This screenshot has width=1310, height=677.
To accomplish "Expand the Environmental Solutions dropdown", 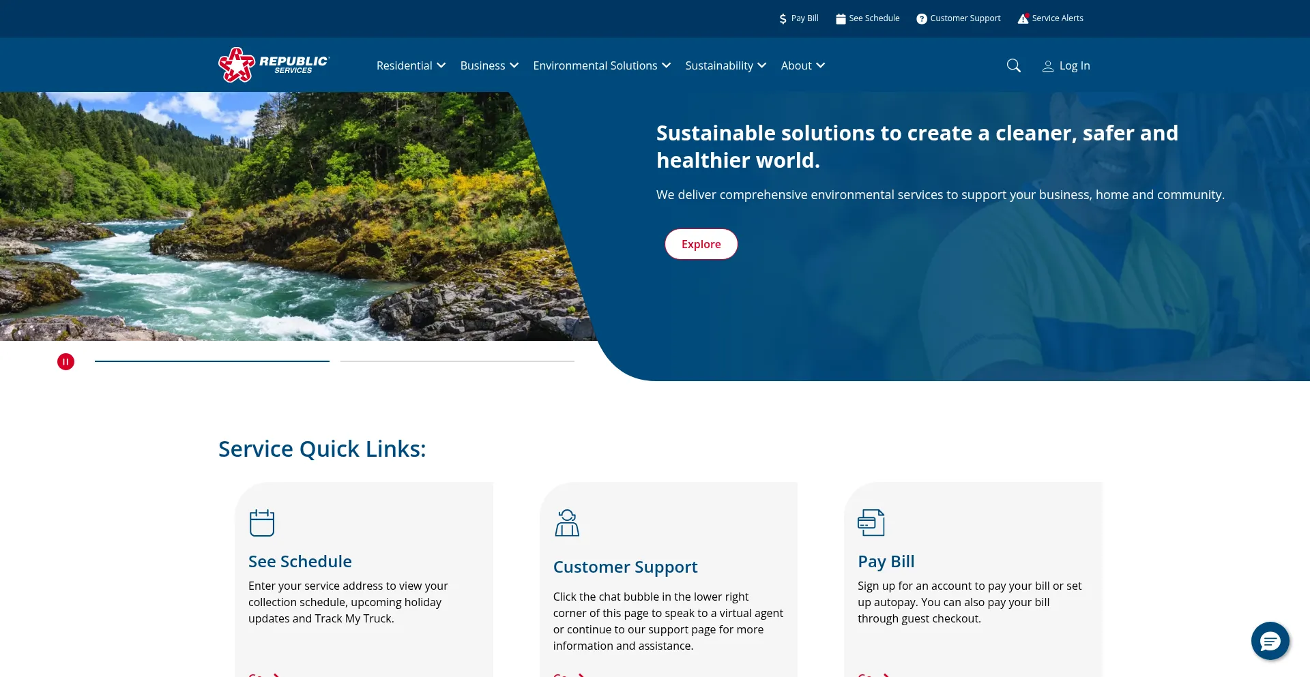I will click(x=602, y=65).
